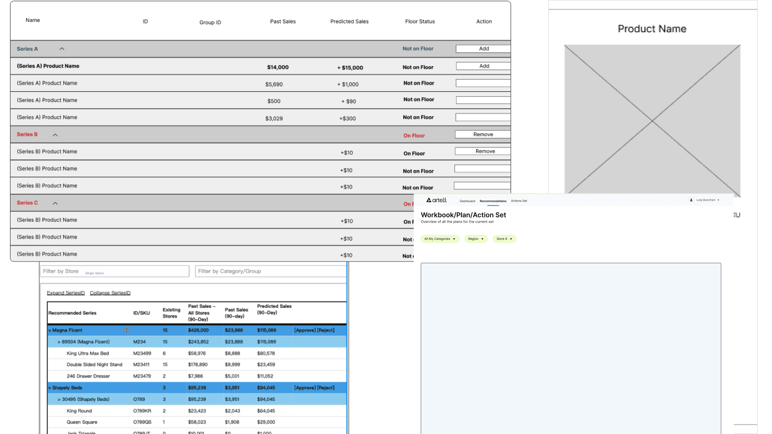Image resolution: width=772 pixels, height=434 pixels.
Task: Click the Product Name image placeholder
Action: click(x=652, y=121)
